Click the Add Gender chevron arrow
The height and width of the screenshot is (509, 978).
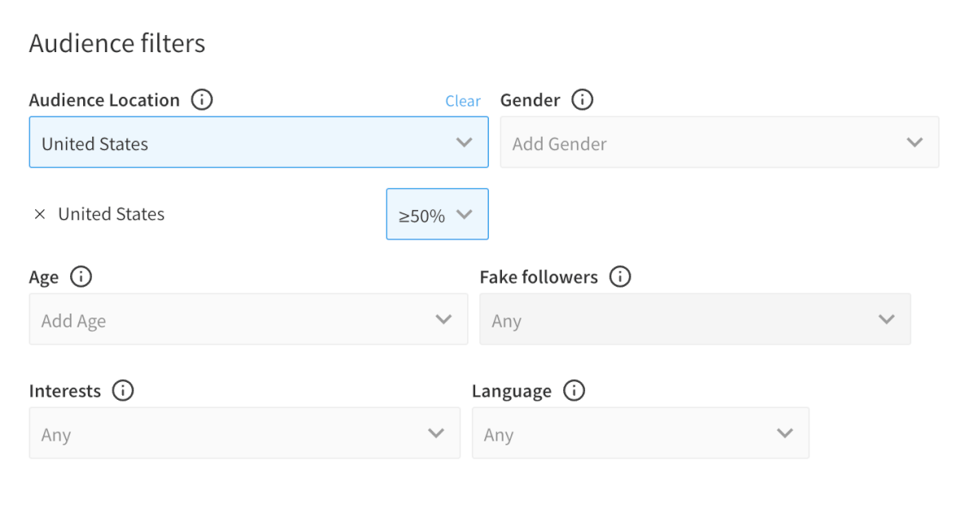[x=914, y=143]
